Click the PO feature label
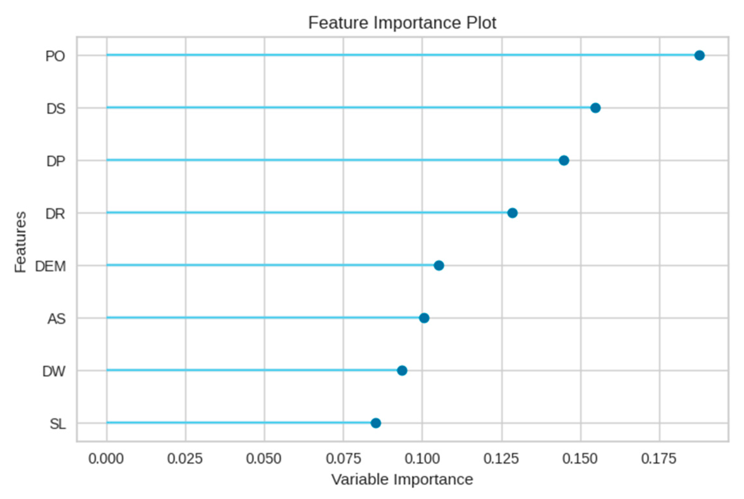 point(55,56)
